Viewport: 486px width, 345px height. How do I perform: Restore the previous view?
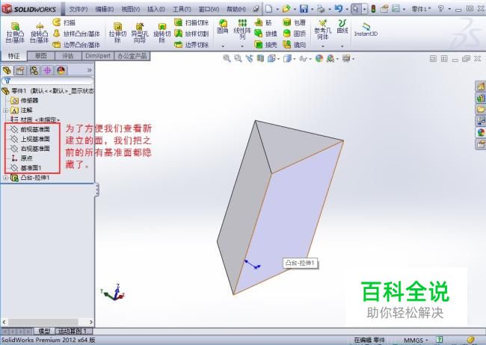click(249, 58)
